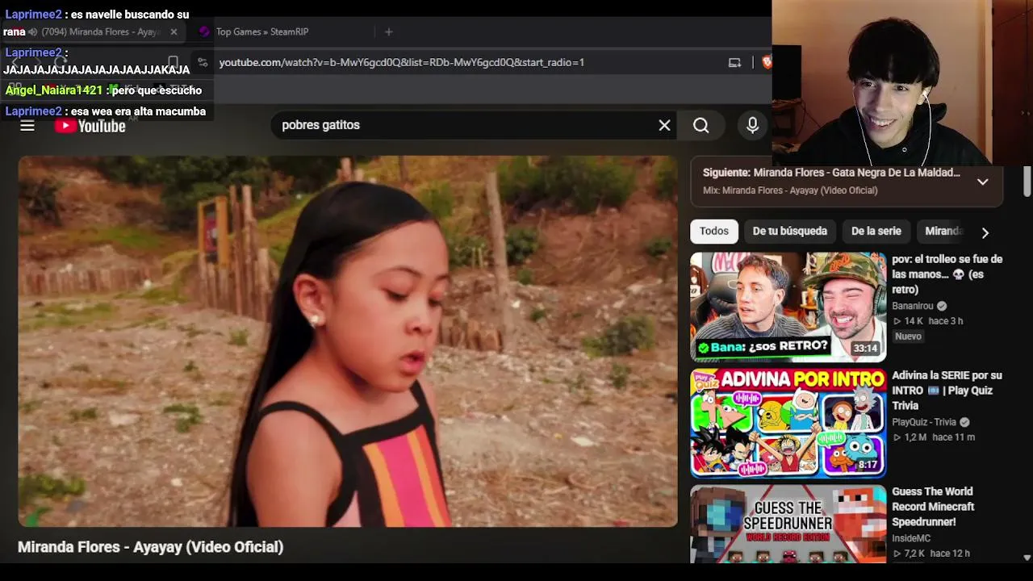Select the 'Todos' filter chip
Screen dimensions: 1033x581
pos(714,231)
